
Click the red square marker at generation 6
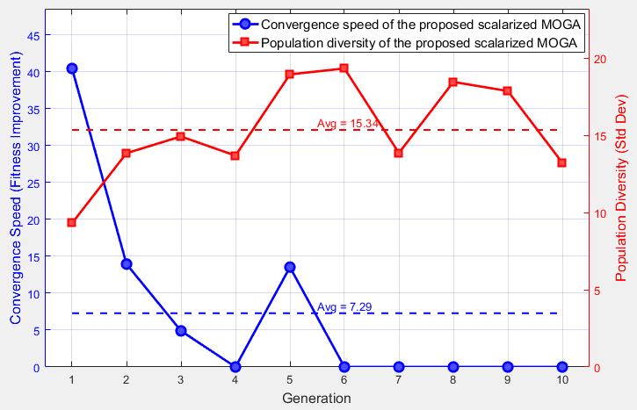point(344,68)
